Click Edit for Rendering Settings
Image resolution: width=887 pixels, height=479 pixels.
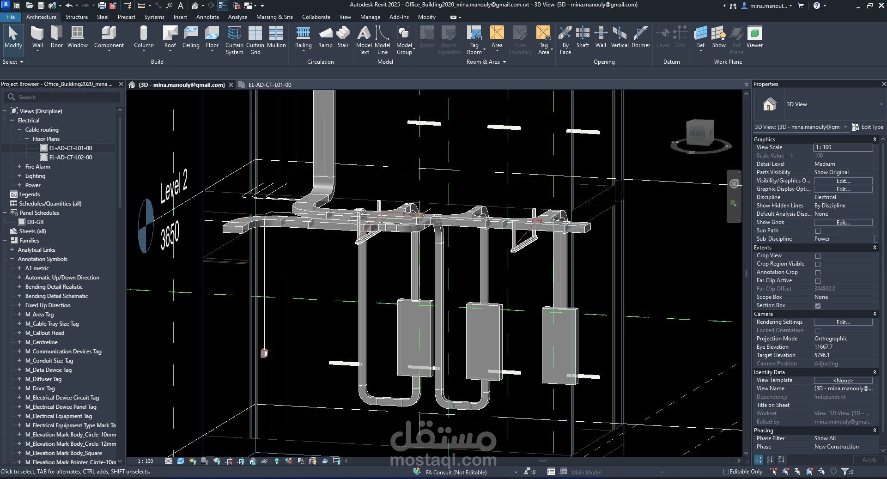point(843,322)
